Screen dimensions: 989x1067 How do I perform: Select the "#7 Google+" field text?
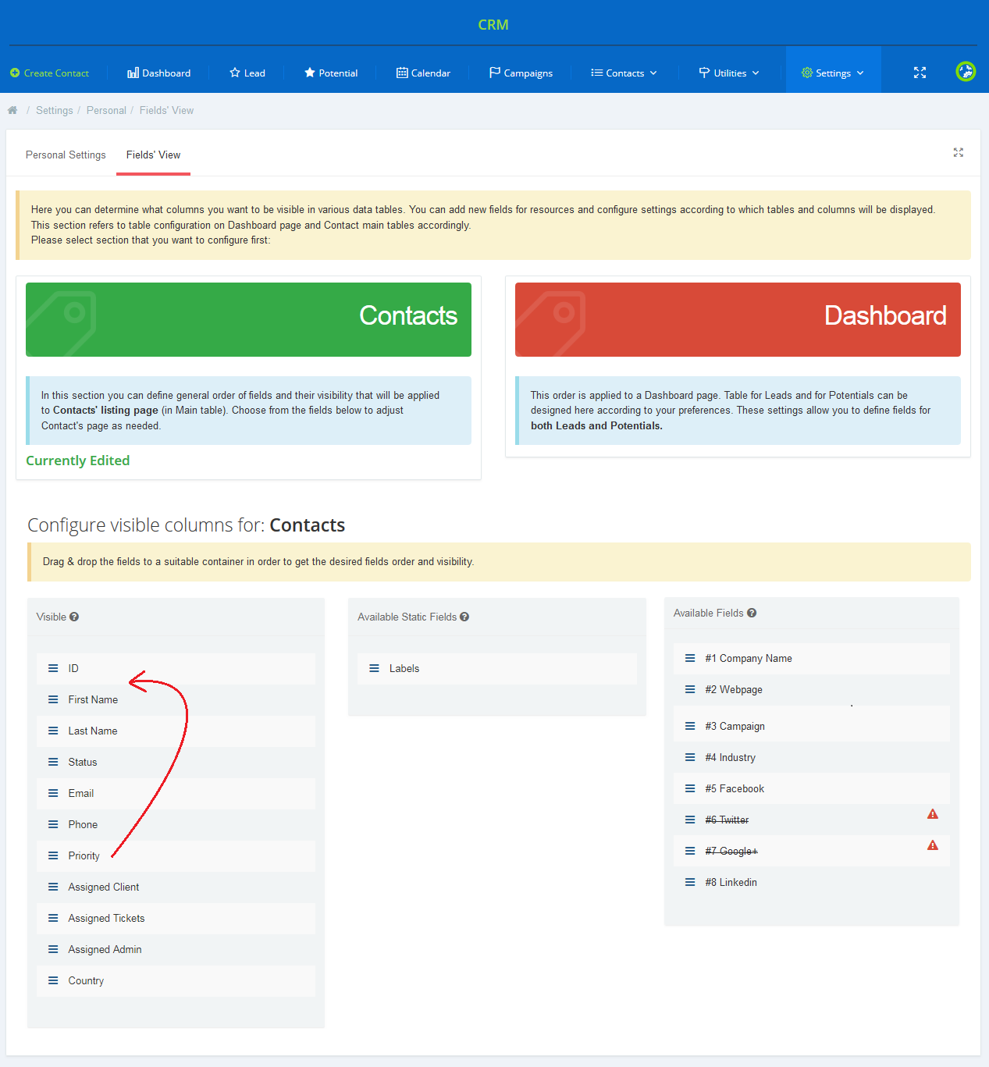tap(731, 851)
